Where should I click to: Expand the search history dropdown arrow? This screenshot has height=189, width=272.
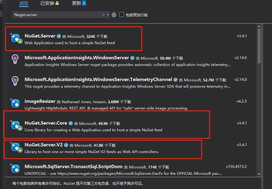click(x=108, y=15)
